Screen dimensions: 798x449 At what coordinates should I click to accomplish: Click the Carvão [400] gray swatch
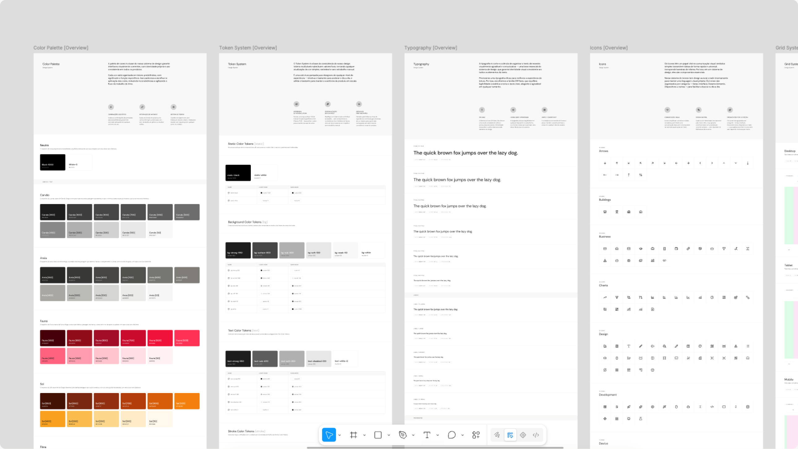[x=52, y=230]
